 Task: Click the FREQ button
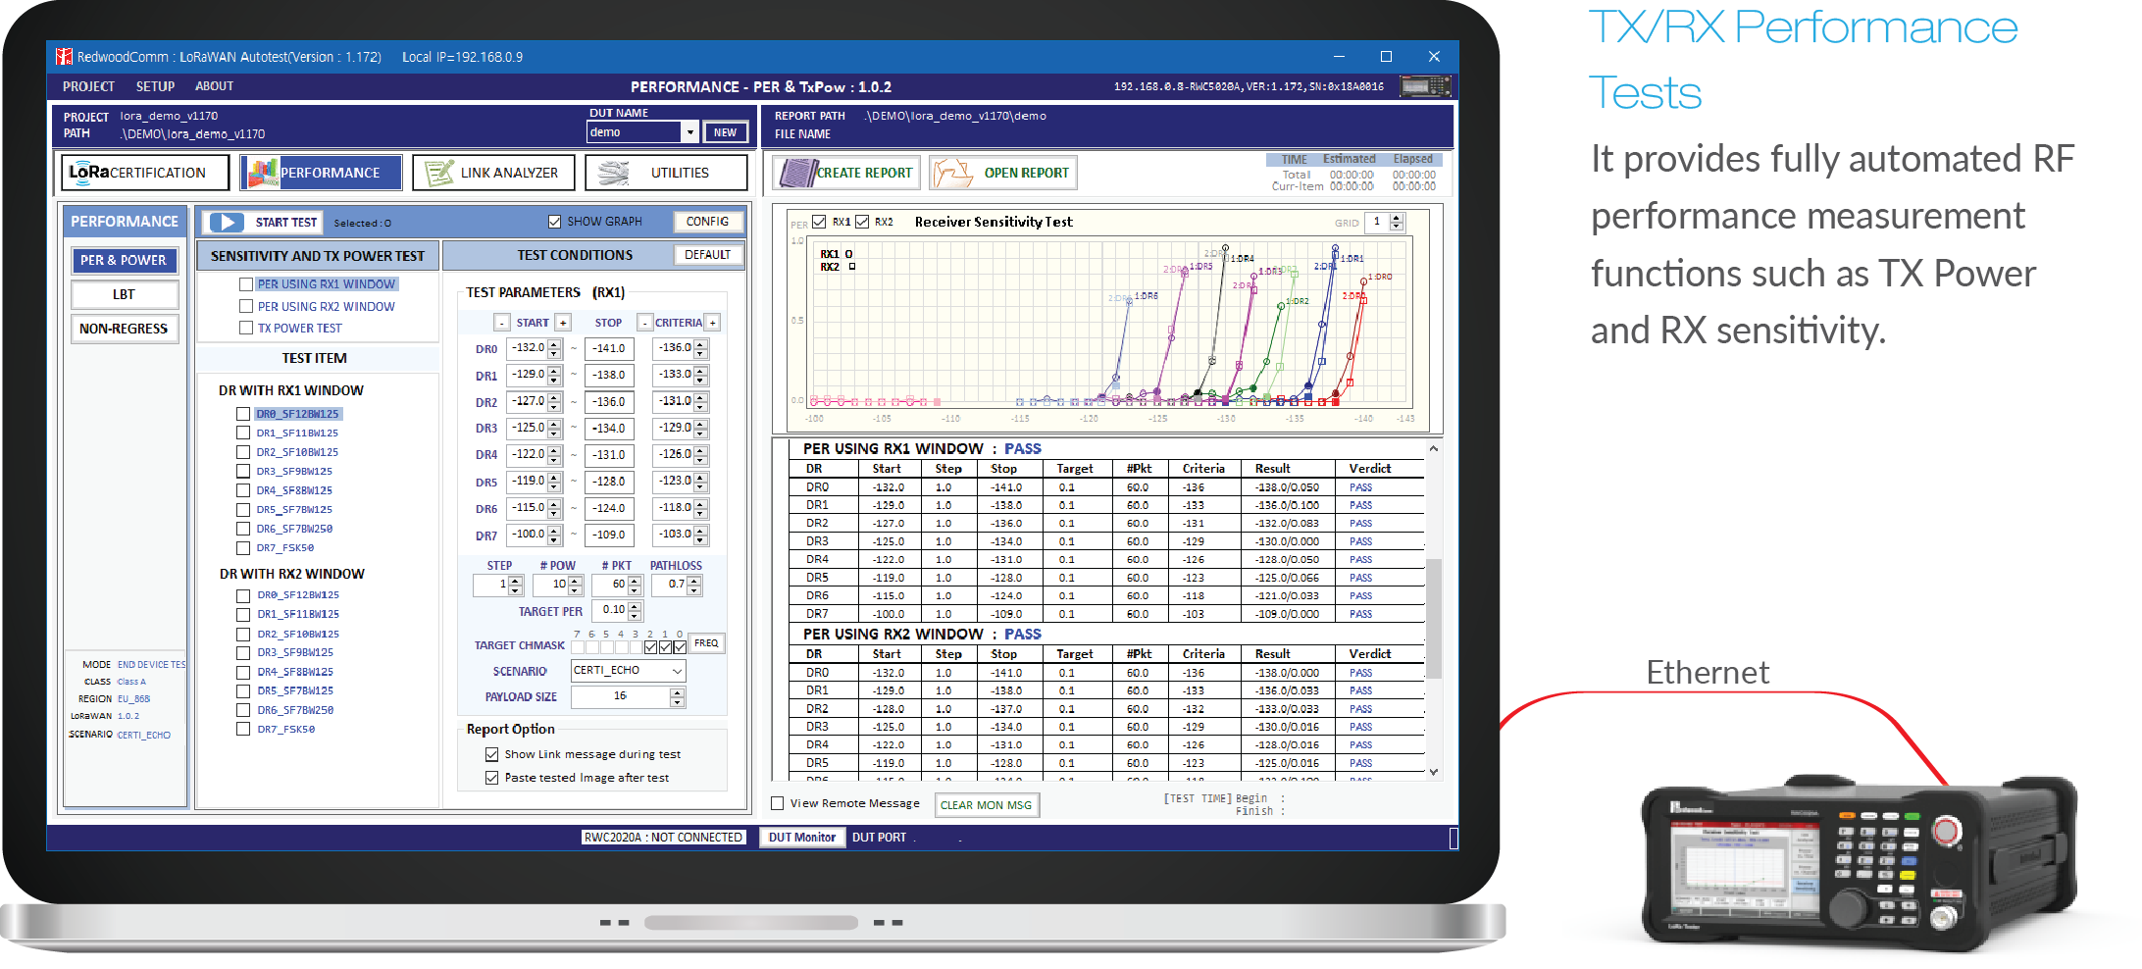706,643
